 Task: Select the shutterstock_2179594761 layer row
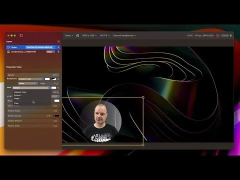point(33,51)
